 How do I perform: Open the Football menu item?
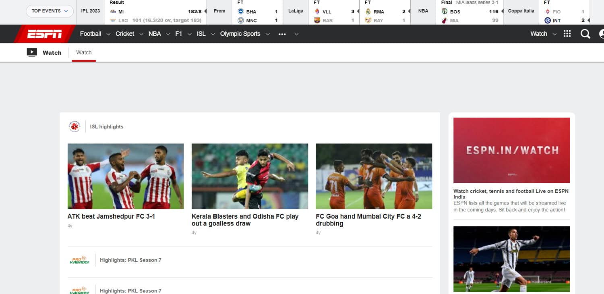click(x=91, y=34)
